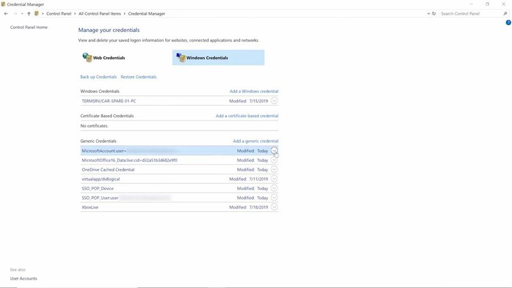Open the address bar history dropdown

click(x=428, y=13)
